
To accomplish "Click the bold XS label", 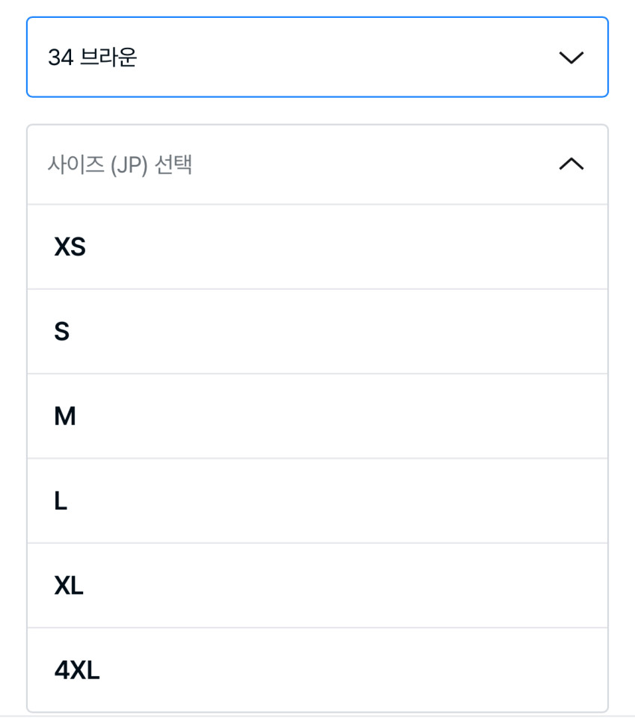I will [x=70, y=247].
